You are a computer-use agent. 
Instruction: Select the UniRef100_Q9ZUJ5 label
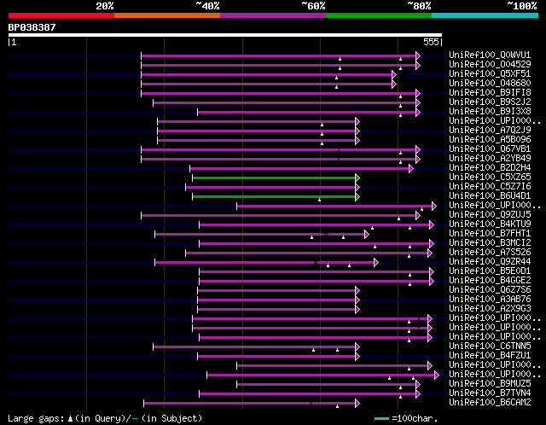point(490,215)
